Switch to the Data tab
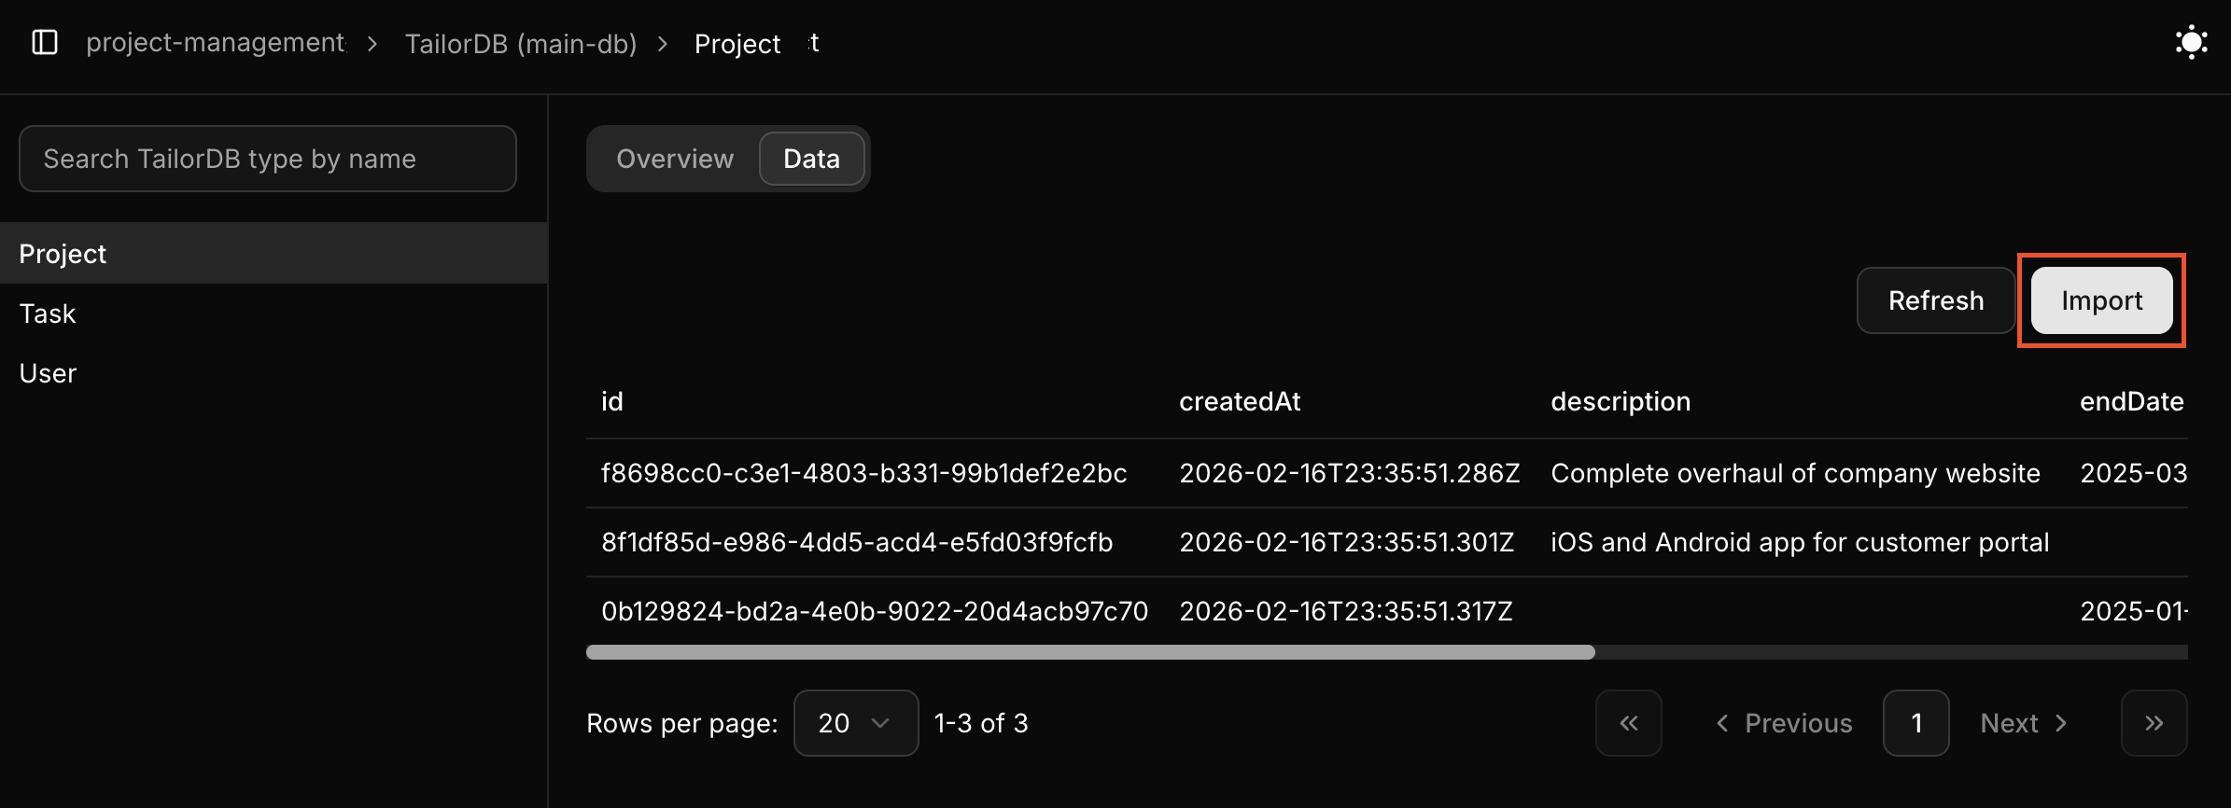The height and width of the screenshot is (808, 2231). [x=811, y=159]
